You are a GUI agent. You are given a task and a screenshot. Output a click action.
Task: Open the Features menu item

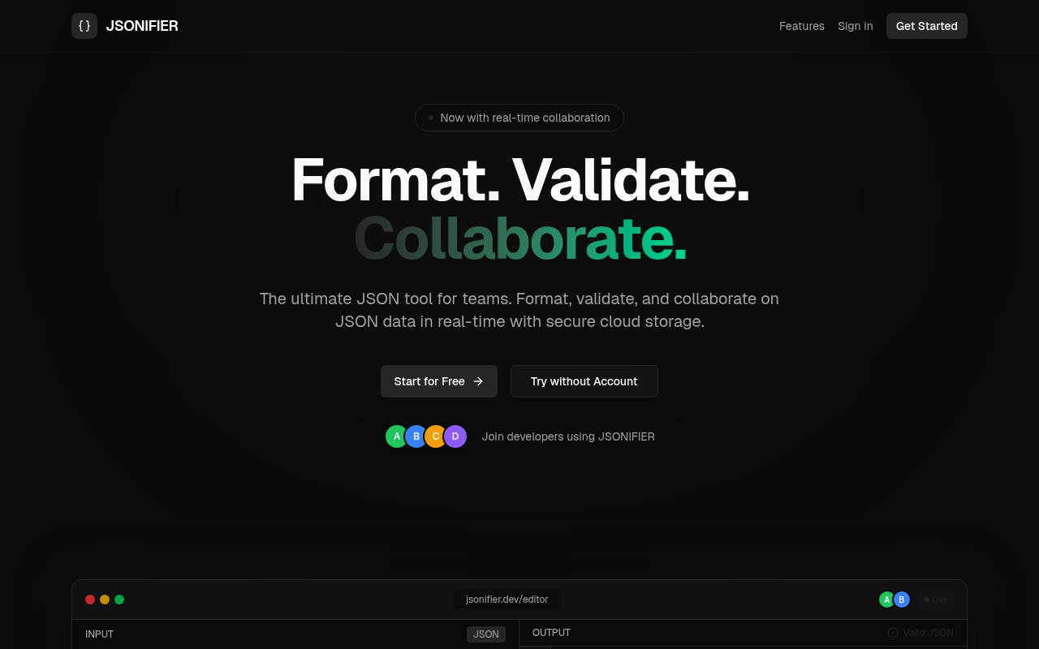[x=802, y=26]
